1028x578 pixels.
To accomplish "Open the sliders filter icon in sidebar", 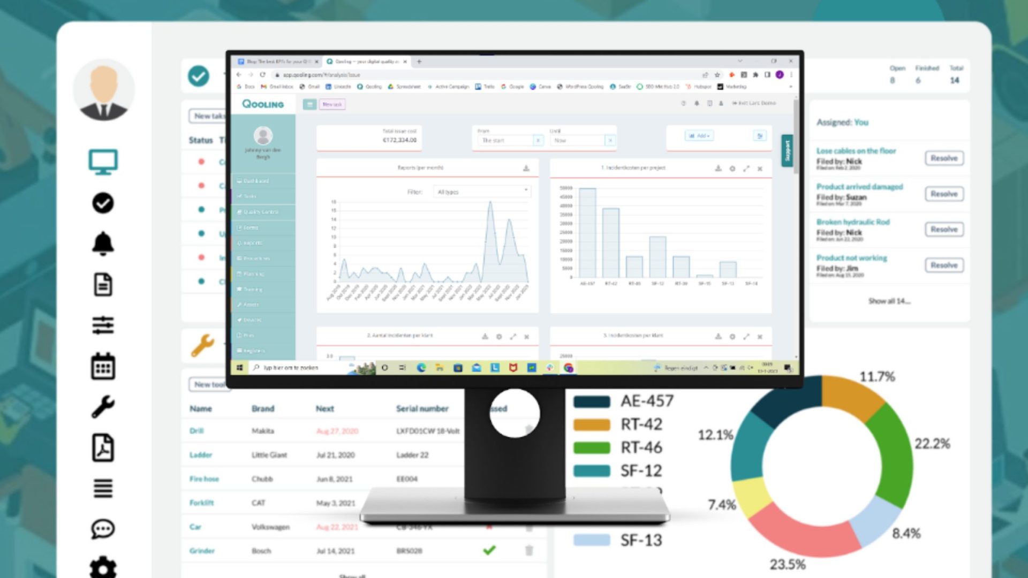I will click(x=103, y=325).
